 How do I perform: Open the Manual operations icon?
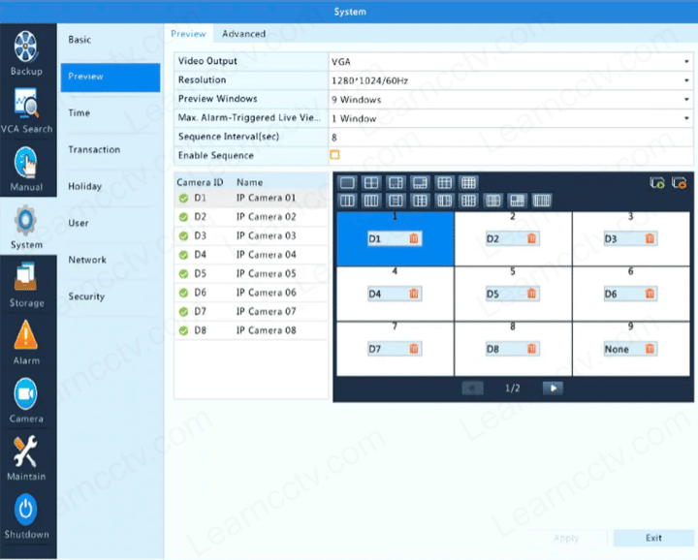pos(26,163)
